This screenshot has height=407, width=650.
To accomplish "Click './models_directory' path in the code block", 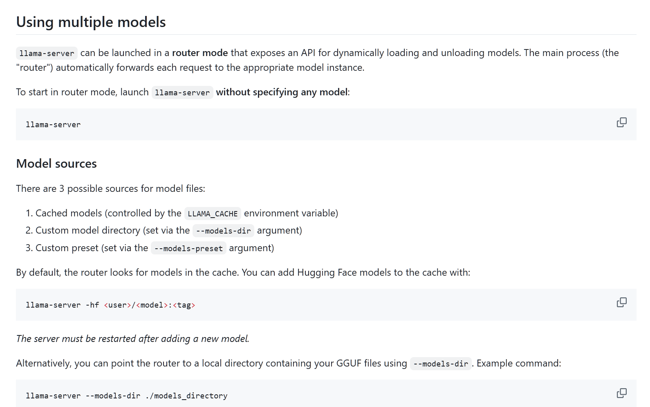I will (186, 396).
